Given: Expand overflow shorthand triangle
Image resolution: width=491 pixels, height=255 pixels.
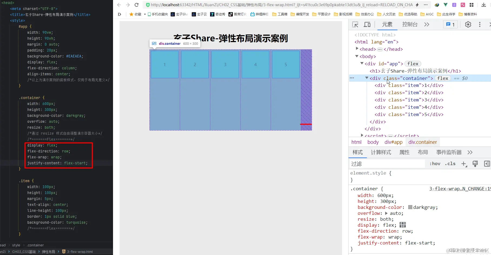Looking at the screenshot, I should point(386,213).
